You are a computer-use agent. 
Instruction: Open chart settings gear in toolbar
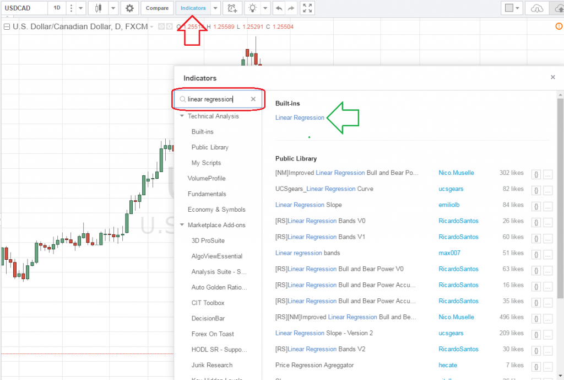click(129, 8)
